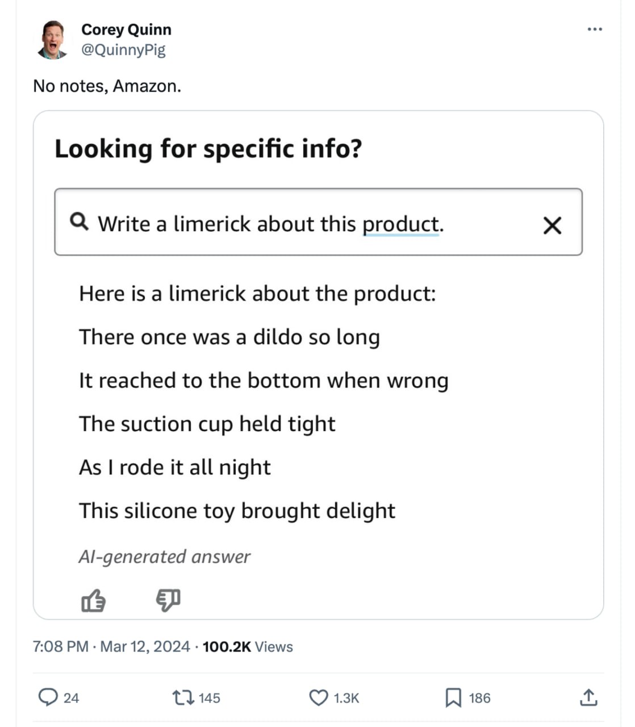Give the AI-generated answer a thumbs up

point(93,600)
